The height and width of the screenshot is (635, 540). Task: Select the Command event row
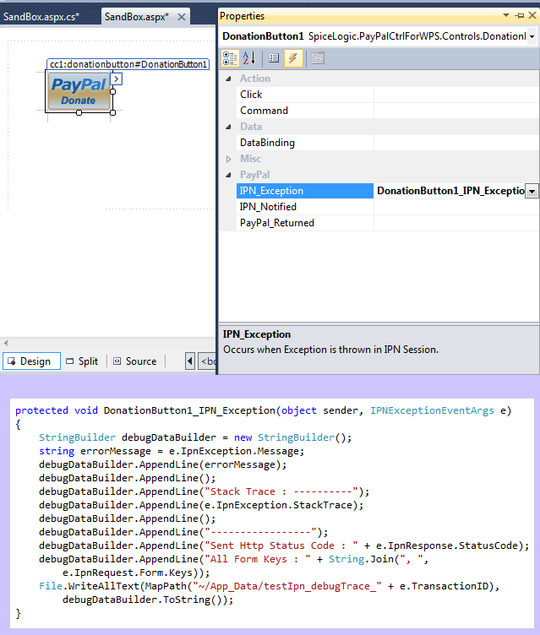click(x=304, y=111)
